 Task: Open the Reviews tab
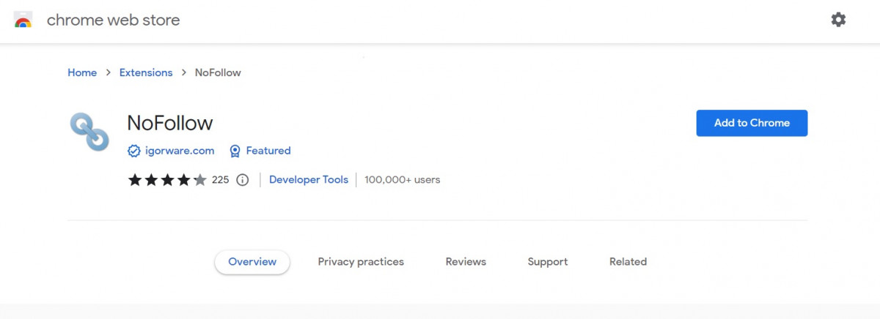click(466, 262)
